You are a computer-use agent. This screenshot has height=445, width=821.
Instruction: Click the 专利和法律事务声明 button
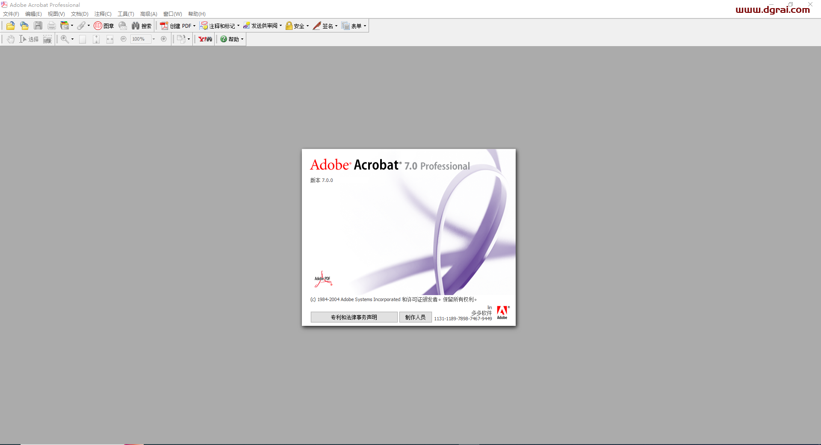click(354, 317)
